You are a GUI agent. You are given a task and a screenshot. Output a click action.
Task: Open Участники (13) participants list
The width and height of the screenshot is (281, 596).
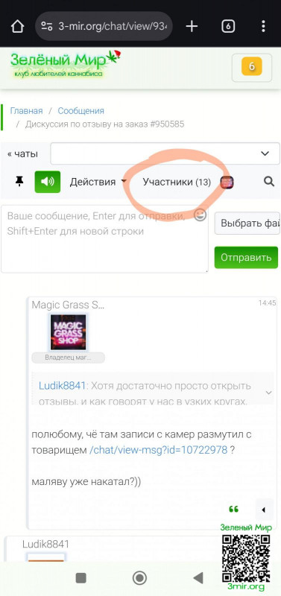[x=177, y=182]
